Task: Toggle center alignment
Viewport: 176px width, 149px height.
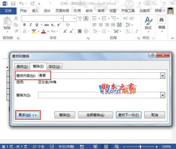Action: [x=101, y=25]
